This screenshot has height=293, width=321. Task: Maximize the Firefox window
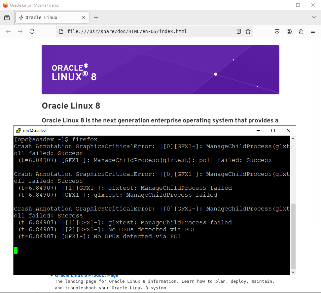(x=298, y=5)
